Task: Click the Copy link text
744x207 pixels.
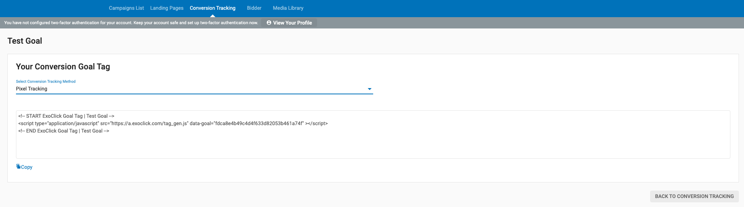Action: pyautogui.click(x=27, y=167)
